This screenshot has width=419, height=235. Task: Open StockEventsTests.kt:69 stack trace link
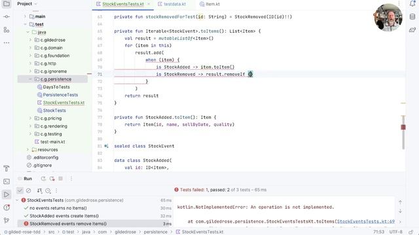366,221
